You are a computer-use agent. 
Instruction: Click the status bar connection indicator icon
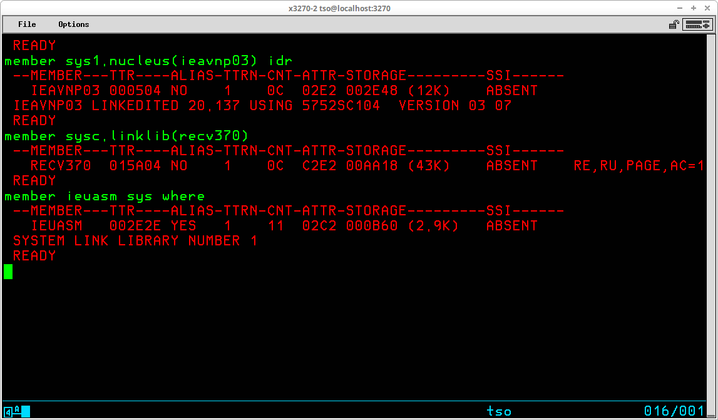16,411
